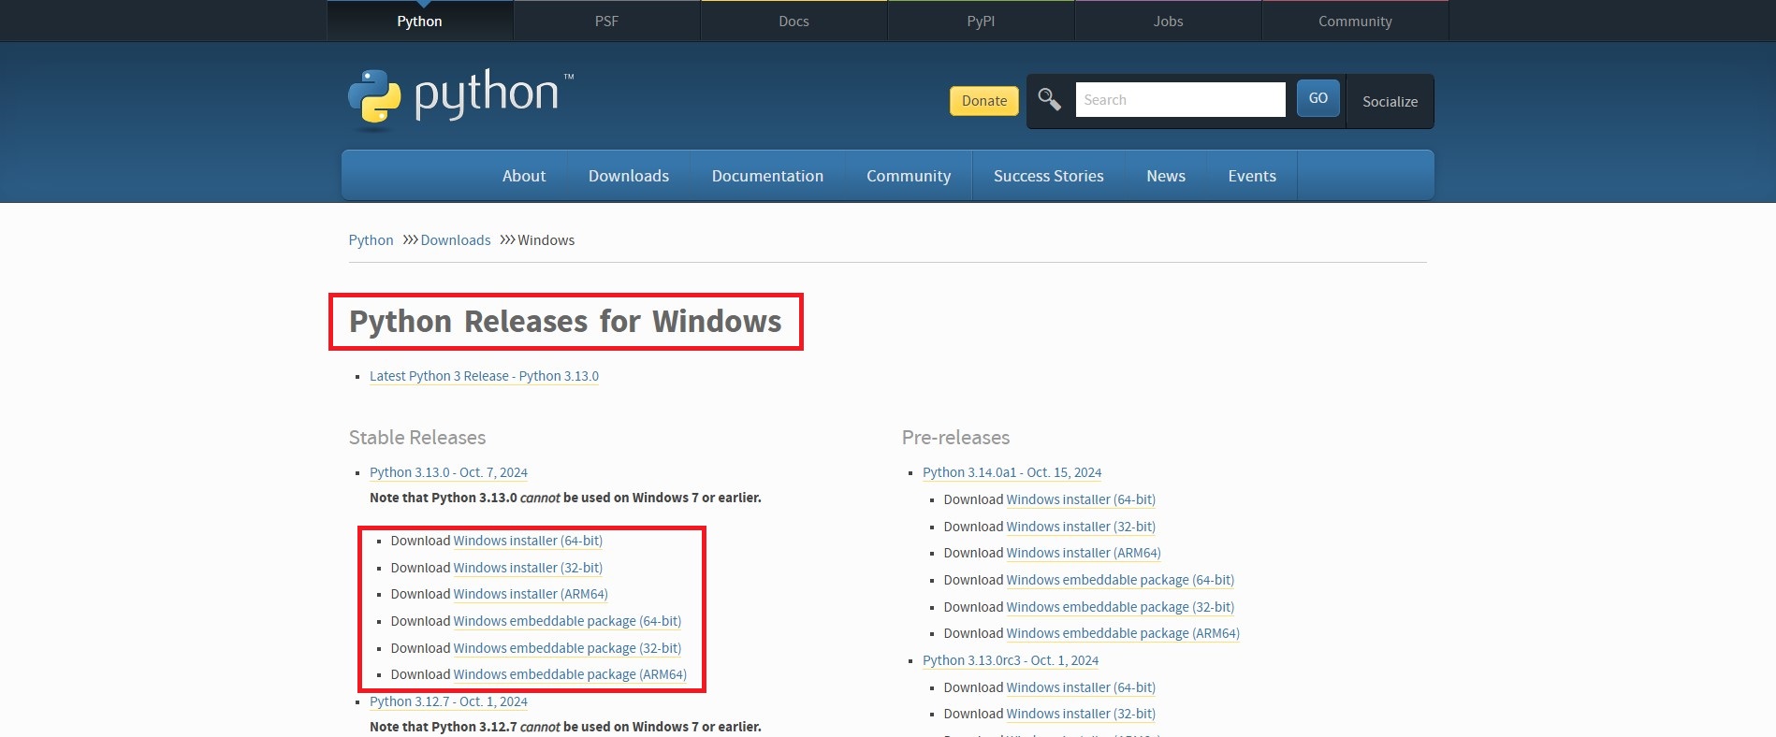Download 3.13.0 embeddable package (32-bit)
This screenshot has width=1776, height=737.
click(567, 648)
